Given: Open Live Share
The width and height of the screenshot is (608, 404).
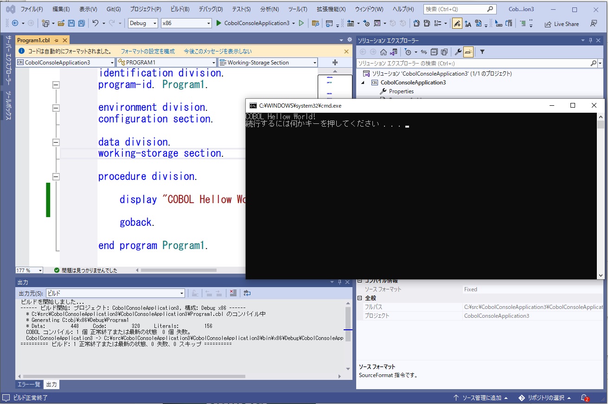Looking at the screenshot, I should 562,24.
